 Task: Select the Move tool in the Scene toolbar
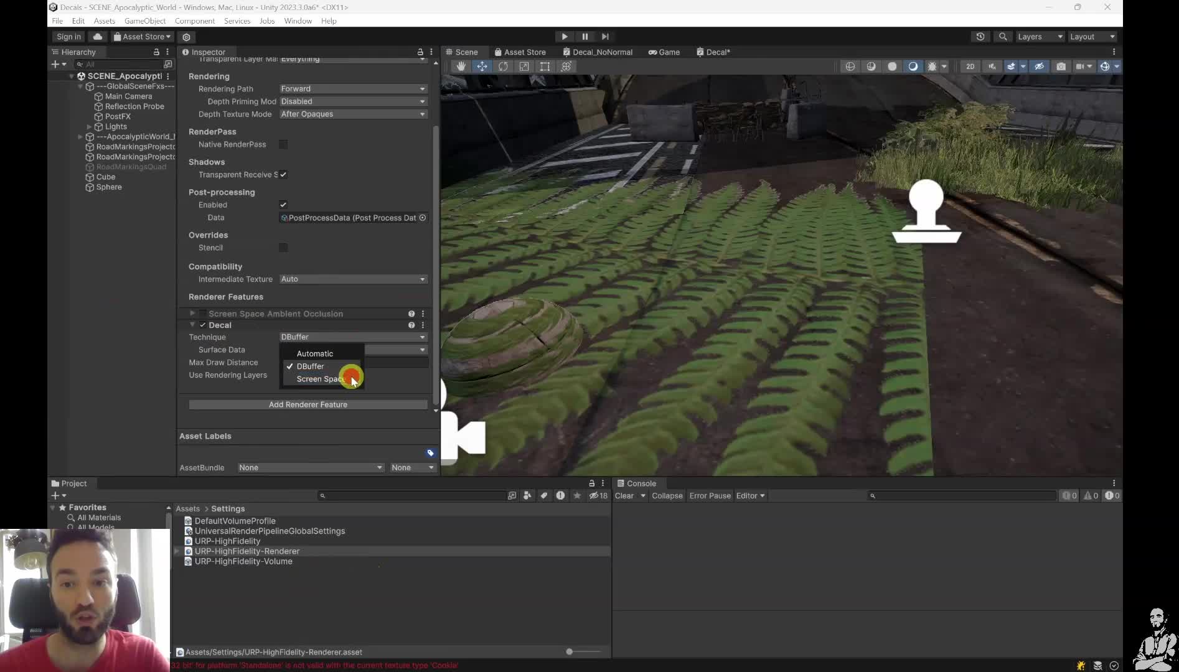pos(482,66)
